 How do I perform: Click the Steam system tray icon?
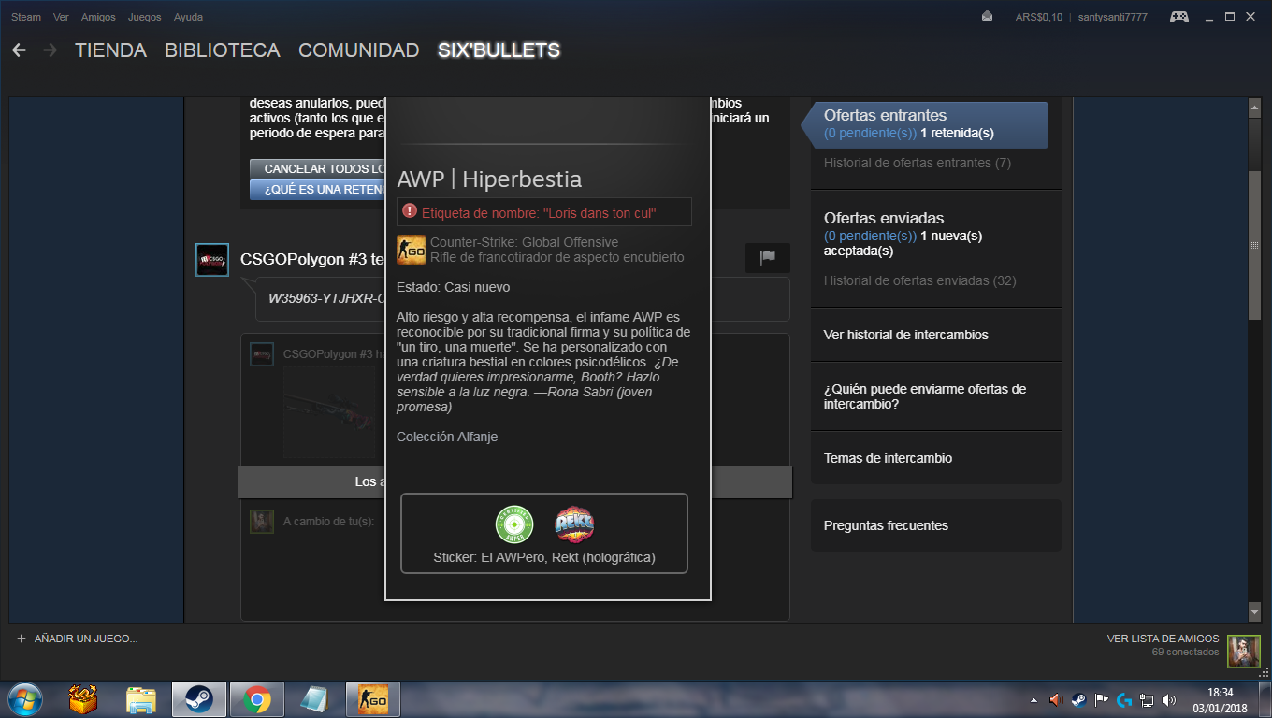1078,699
